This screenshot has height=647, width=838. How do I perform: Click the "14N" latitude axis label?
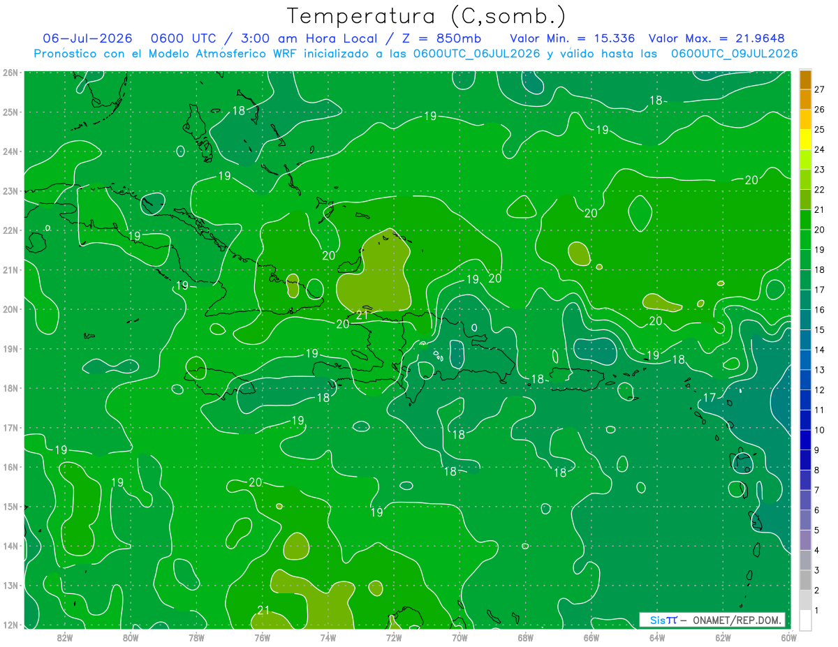(x=10, y=546)
